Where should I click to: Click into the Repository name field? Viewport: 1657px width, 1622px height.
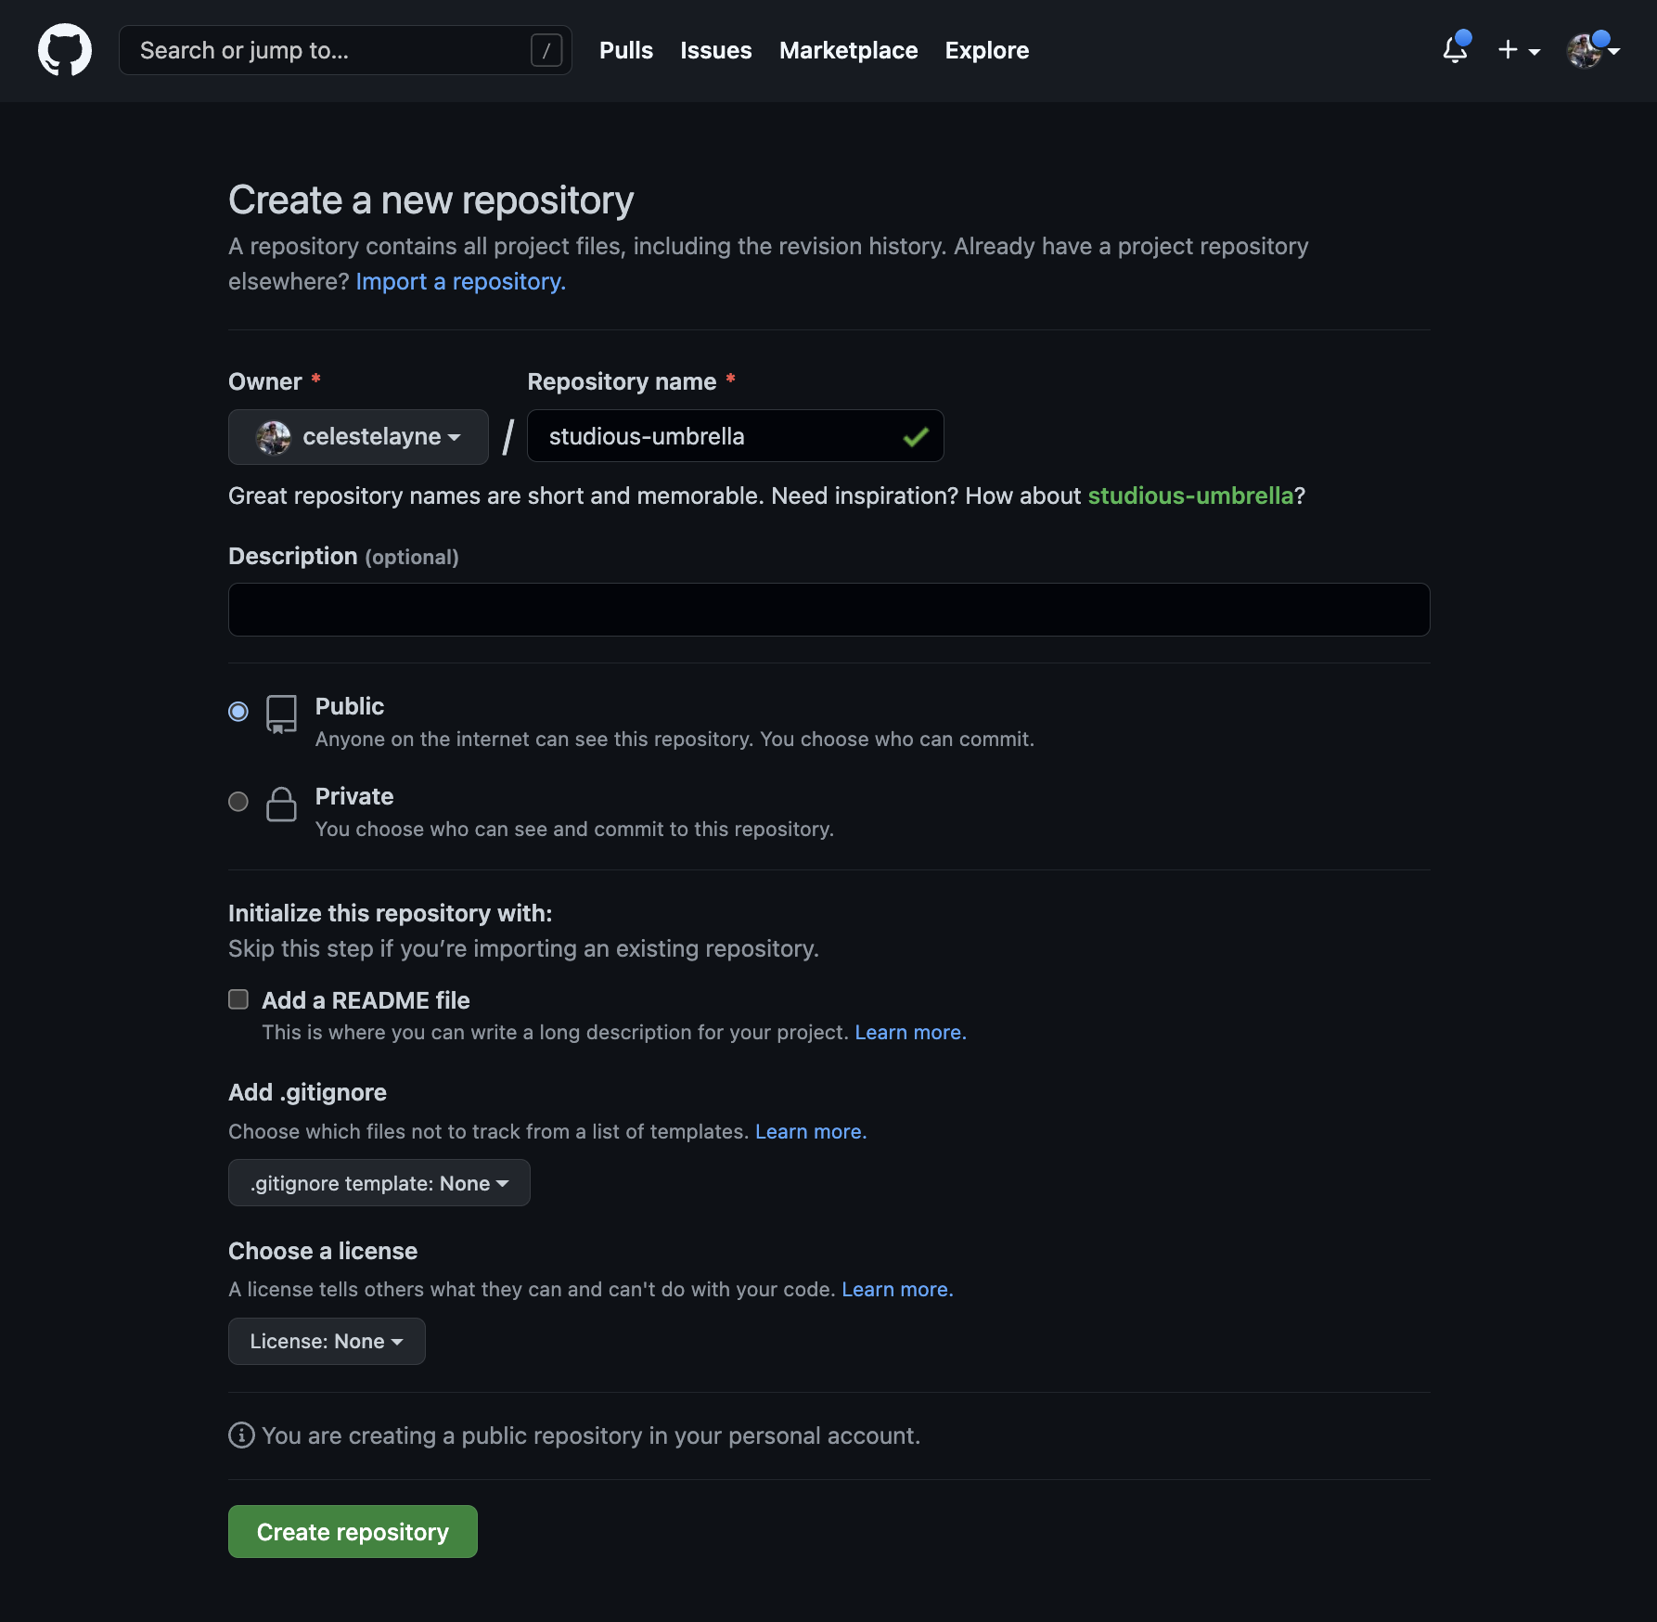tap(736, 436)
